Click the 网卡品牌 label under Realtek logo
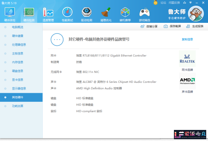This screenshot has height=141, width=208. 187,70
